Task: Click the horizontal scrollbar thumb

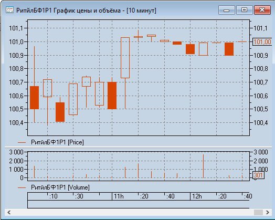Action: coord(259,213)
